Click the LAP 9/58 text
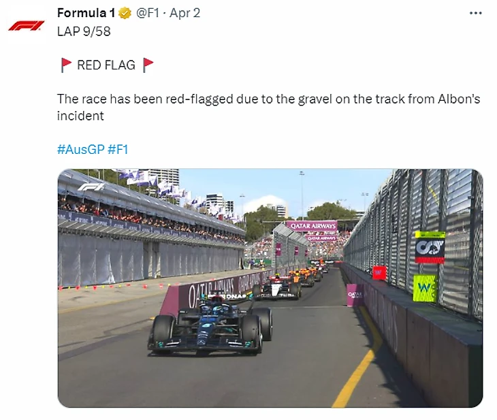This screenshot has height=420, width=497. (84, 31)
